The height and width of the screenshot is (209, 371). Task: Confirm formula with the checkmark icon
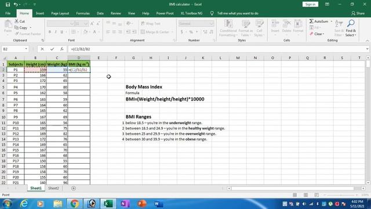coord(52,49)
